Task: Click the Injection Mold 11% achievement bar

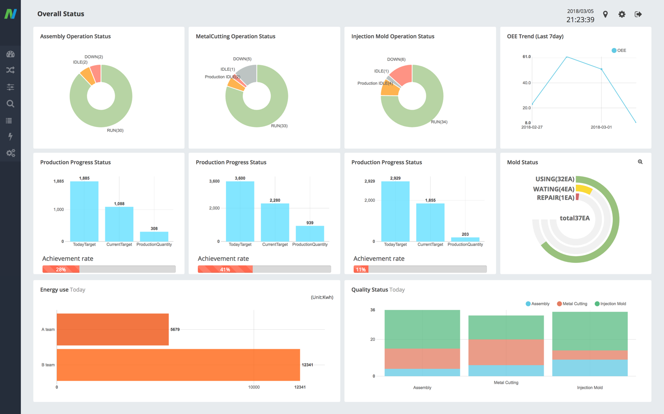Action: pos(420,269)
